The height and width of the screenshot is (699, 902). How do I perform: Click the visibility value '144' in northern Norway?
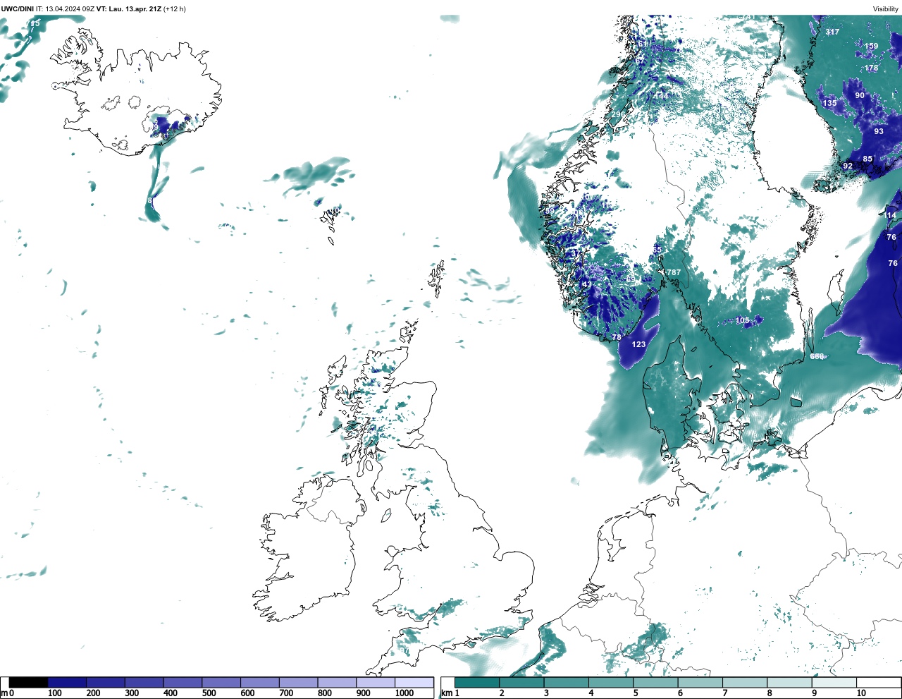(660, 96)
